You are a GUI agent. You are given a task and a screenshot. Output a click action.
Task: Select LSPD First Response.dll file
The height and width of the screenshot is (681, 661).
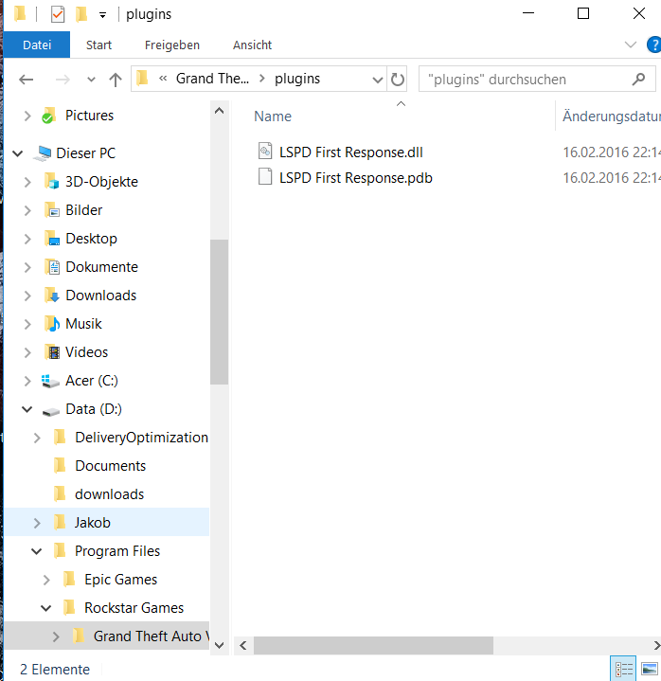pyautogui.click(x=351, y=152)
